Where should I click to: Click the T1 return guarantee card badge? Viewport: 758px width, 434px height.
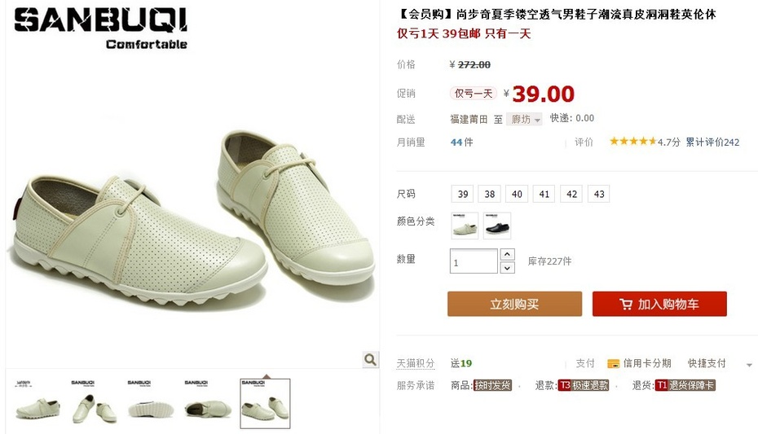pos(685,385)
